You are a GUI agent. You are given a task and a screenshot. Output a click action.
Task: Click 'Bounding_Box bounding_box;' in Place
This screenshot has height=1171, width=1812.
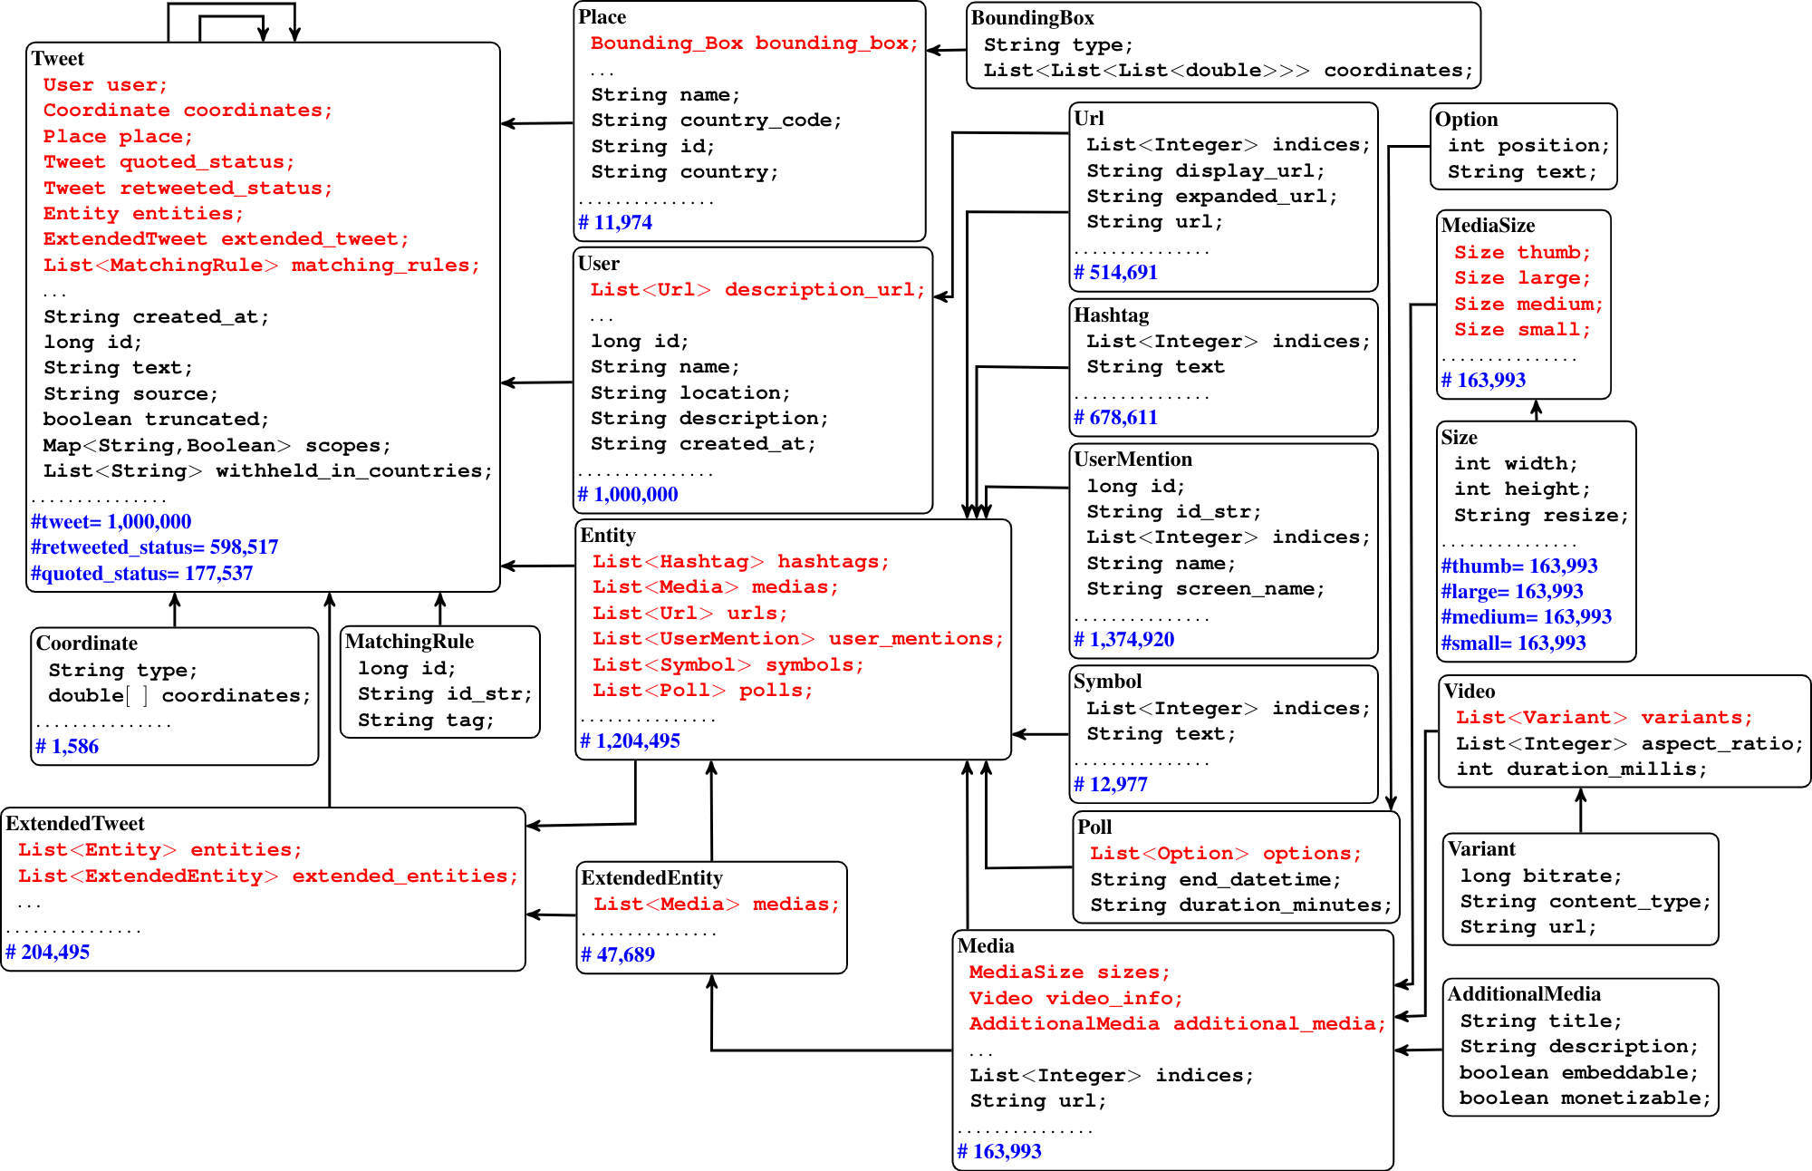coord(754,44)
